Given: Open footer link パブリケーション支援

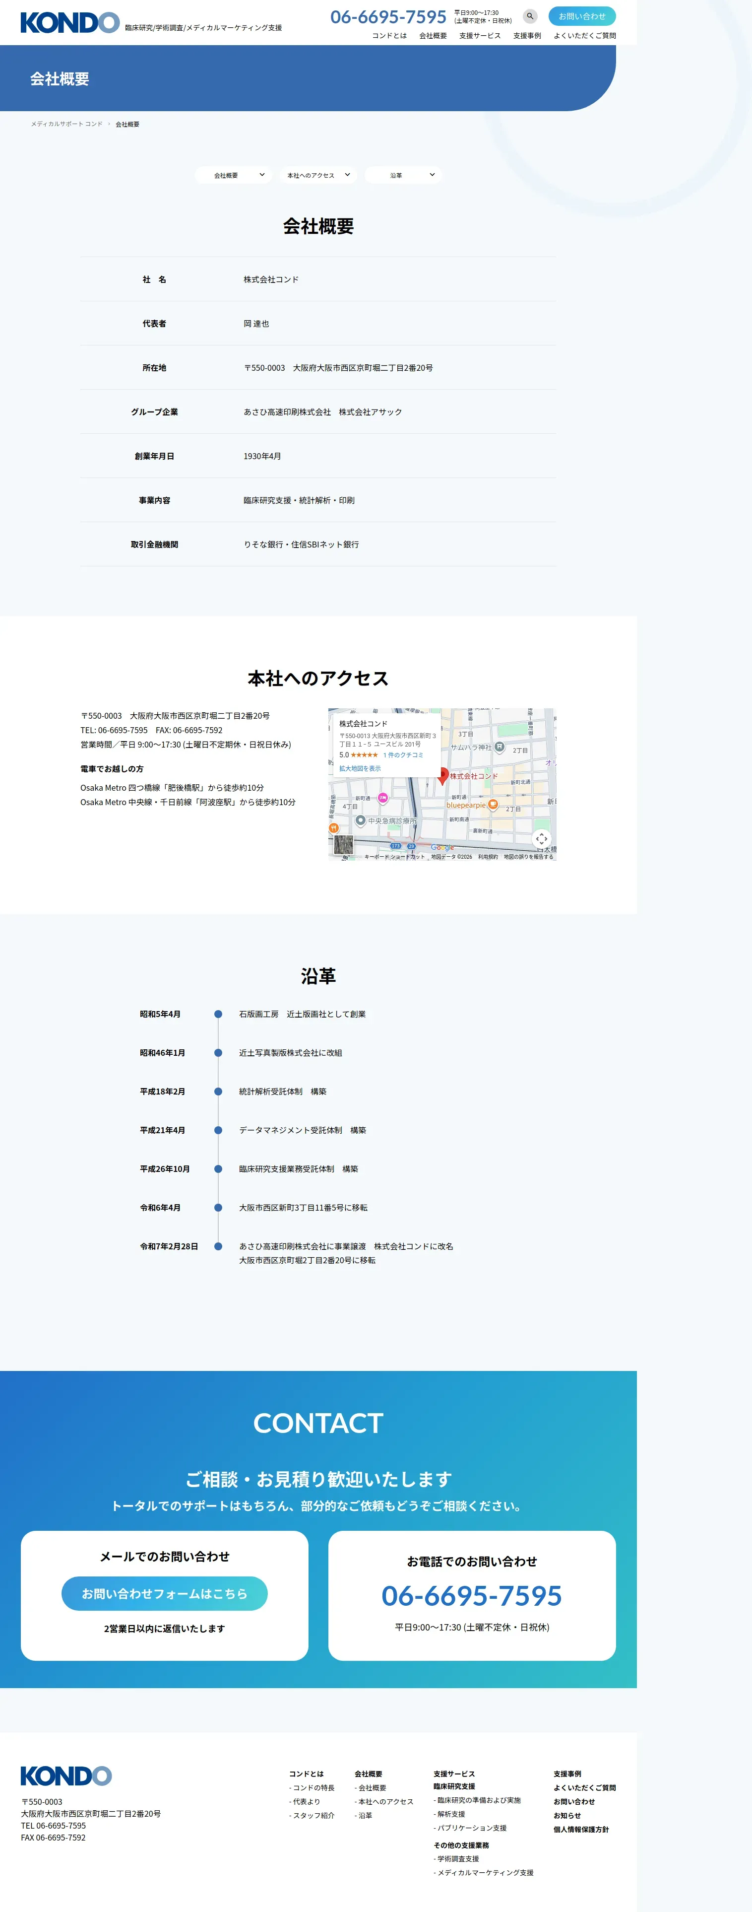Looking at the screenshot, I should pos(470,1828).
